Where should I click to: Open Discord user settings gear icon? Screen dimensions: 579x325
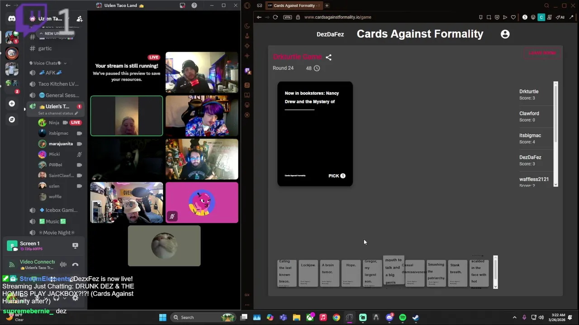click(x=75, y=297)
